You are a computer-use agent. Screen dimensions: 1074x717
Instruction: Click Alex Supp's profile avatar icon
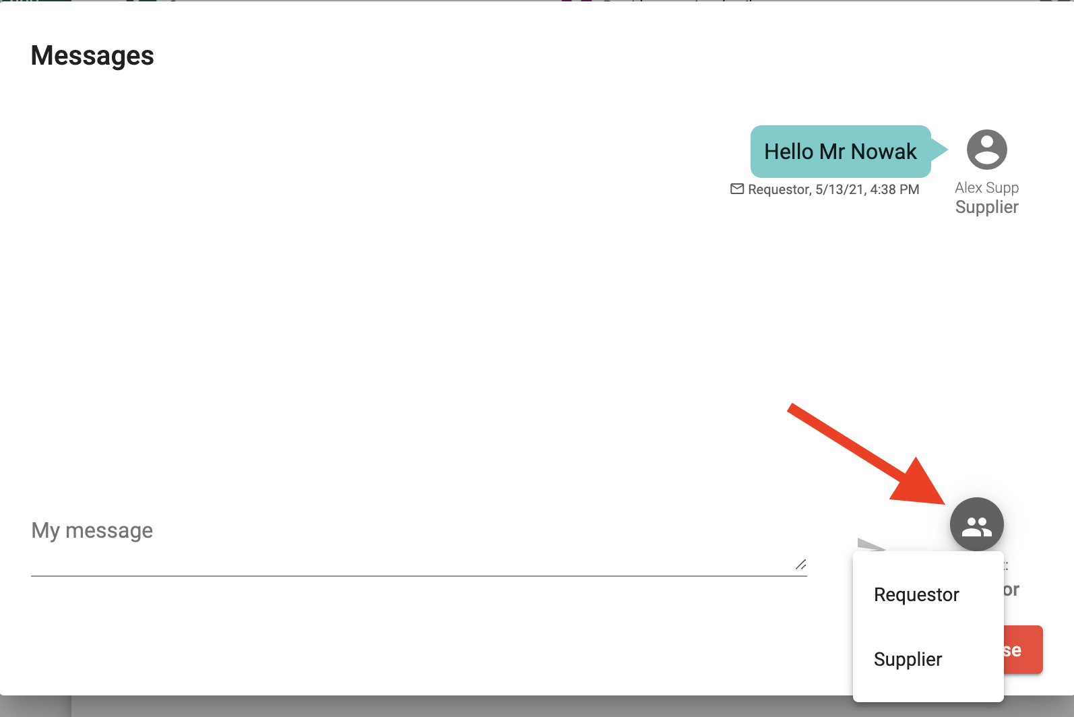pyautogui.click(x=986, y=150)
